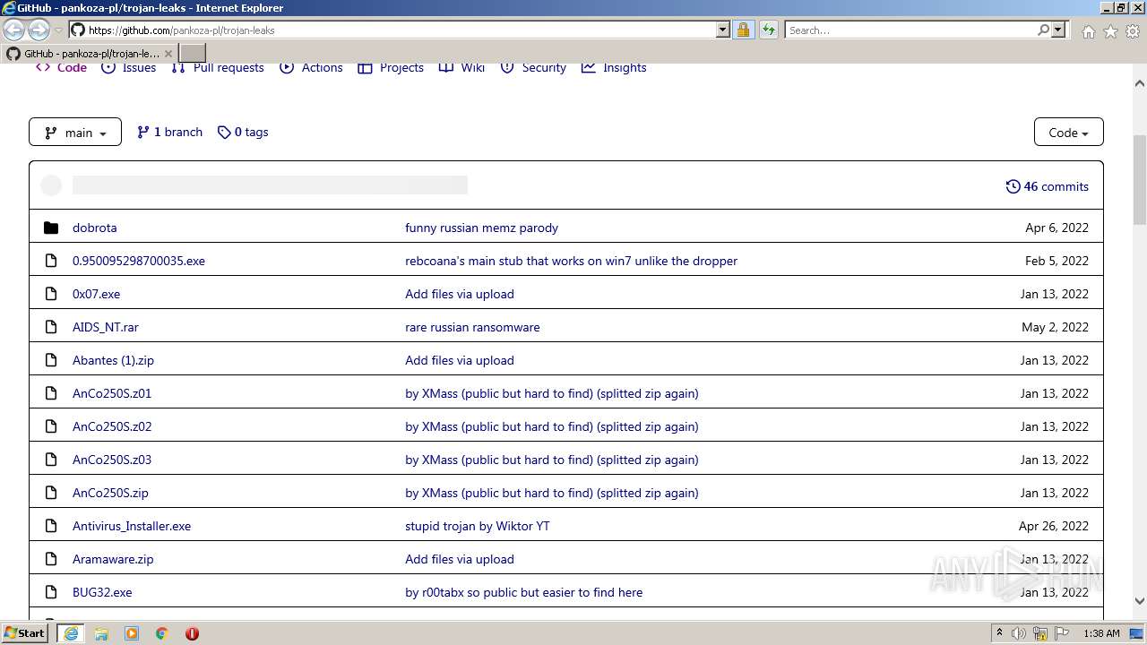The height and width of the screenshot is (645, 1147).
Task: Click the page vertical scrollbar thumb
Action: pyautogui.click(x=1140, y=179)
